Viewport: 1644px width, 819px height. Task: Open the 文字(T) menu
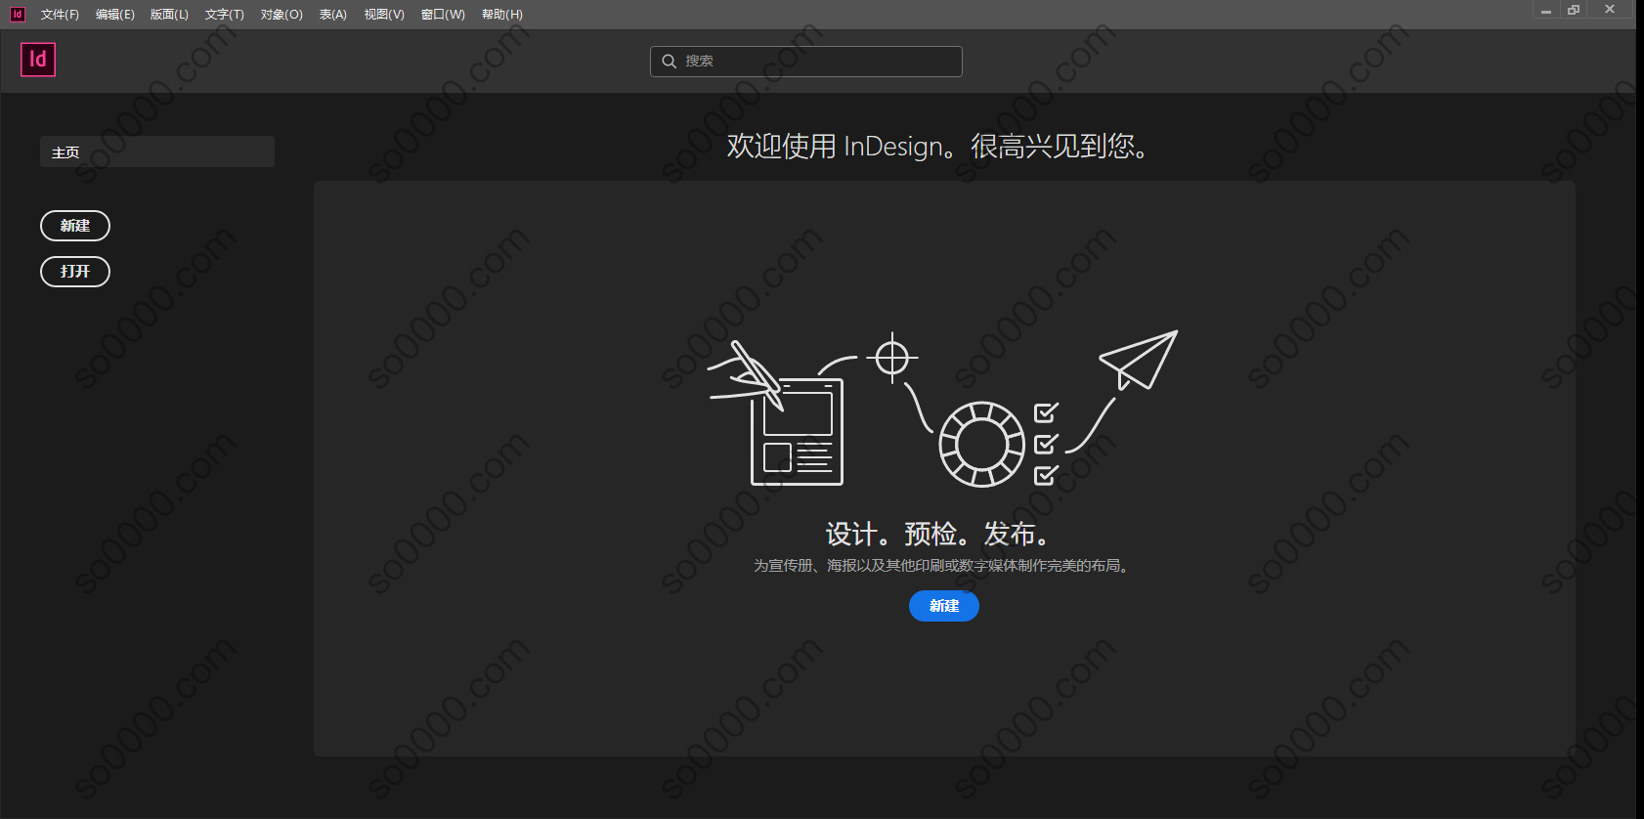point(225,15)
